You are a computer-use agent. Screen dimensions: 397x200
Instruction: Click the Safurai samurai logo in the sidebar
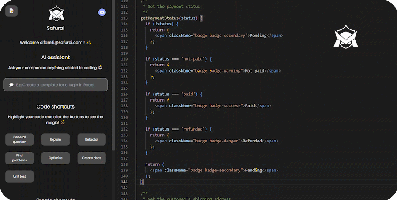tap(56, 14)
